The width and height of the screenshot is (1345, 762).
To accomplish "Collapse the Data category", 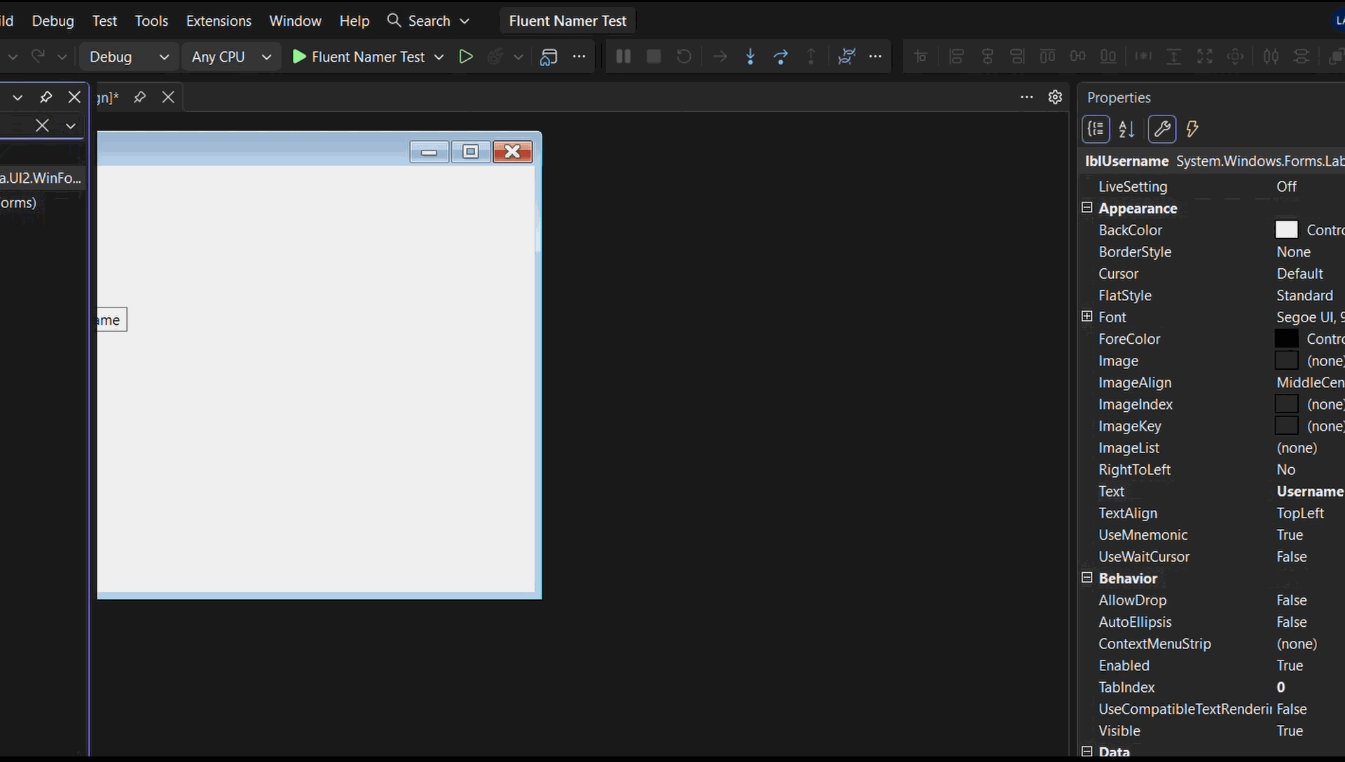I will (1087, 751).
